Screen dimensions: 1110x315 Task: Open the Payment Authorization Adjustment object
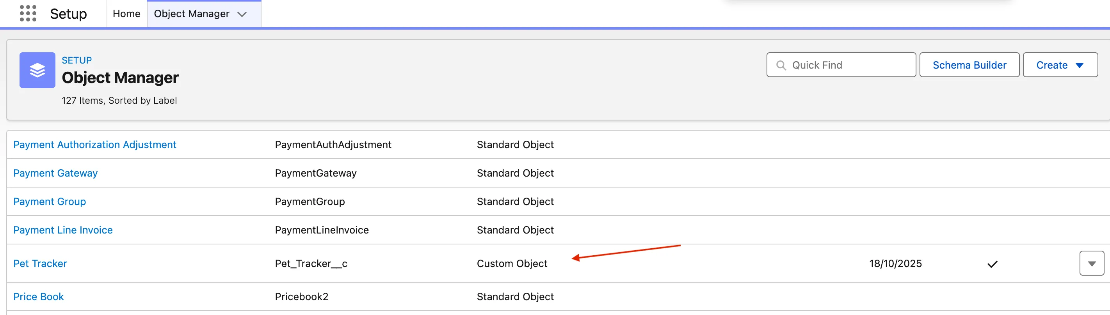(95, 145)
